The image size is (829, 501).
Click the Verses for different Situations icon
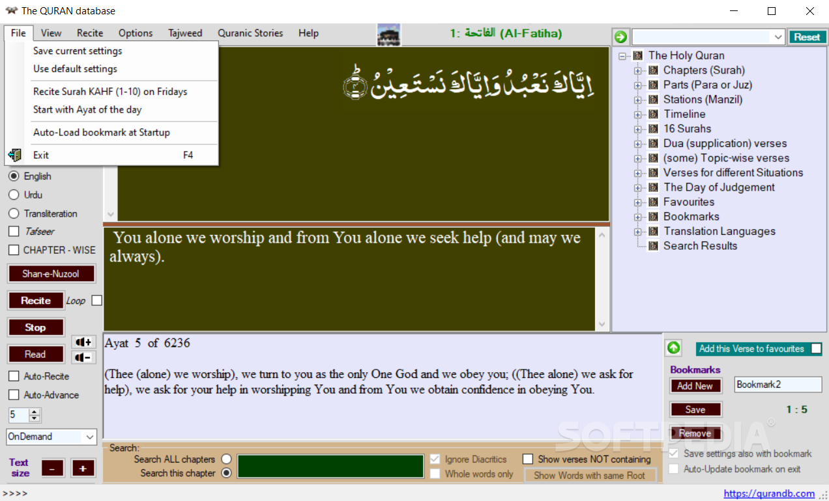[x=653, y=172]
